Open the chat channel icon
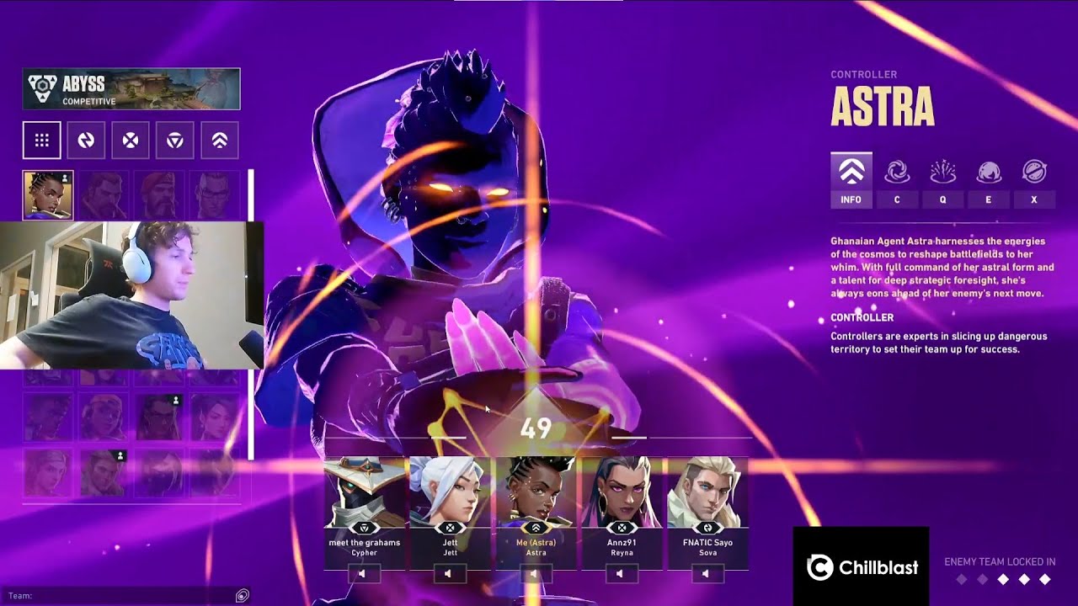1078x606 pixels. pyautogui.click(x=242, y=596)
